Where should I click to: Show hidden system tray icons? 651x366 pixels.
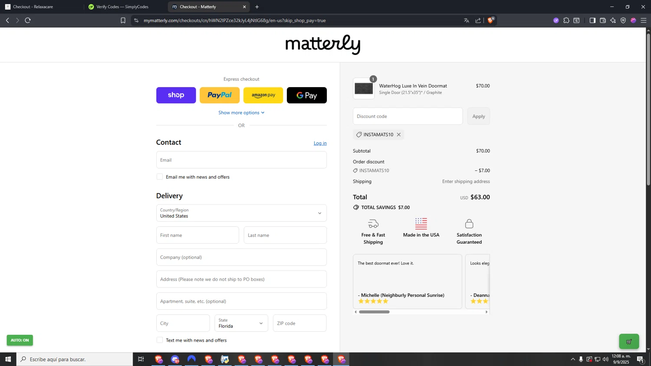(x=573, y=359)
